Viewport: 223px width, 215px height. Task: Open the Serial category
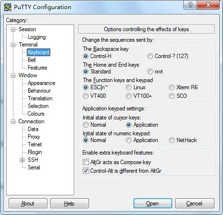click(x=33, y=167)
